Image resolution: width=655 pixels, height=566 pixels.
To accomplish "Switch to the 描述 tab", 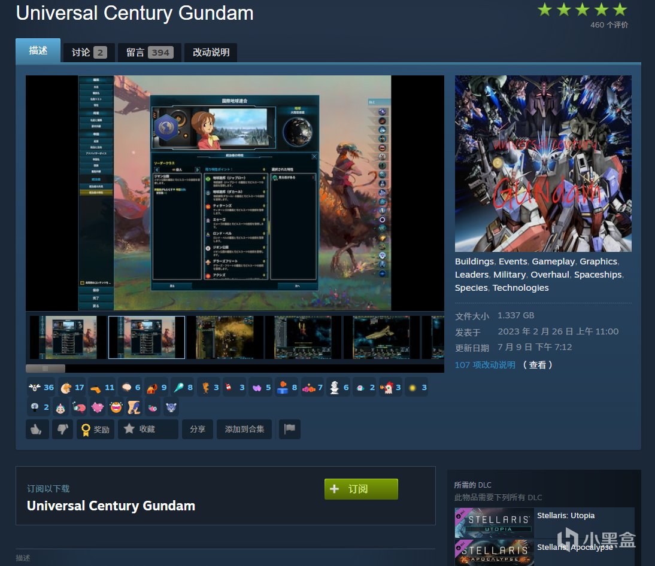I will pyautogui.click(x=38, y=50).
